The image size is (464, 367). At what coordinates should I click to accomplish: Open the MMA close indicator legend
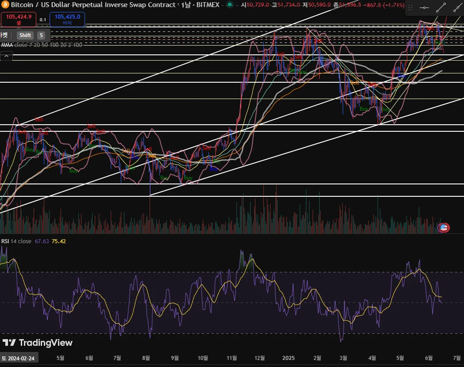pyautogui.click(x=42, y=45)
